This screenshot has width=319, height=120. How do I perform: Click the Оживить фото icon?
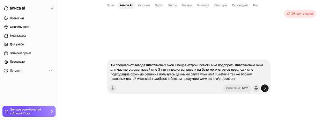(6, 27)
